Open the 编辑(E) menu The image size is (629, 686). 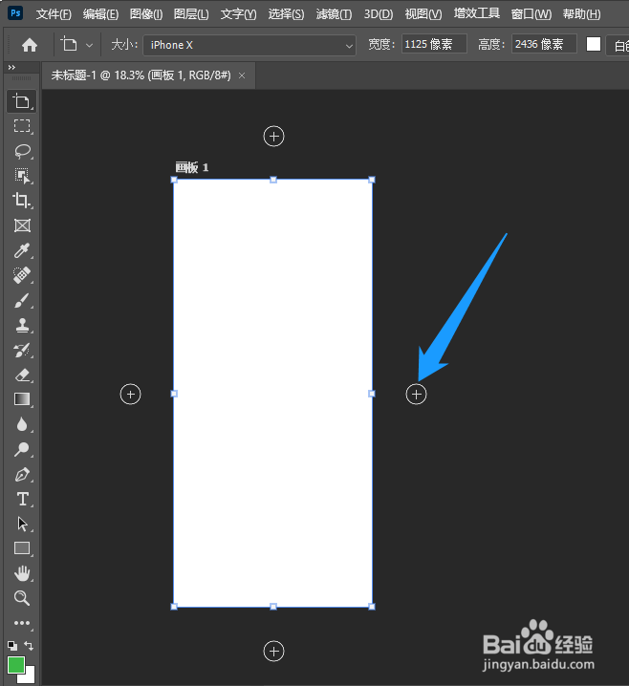[x=100, y=14]
